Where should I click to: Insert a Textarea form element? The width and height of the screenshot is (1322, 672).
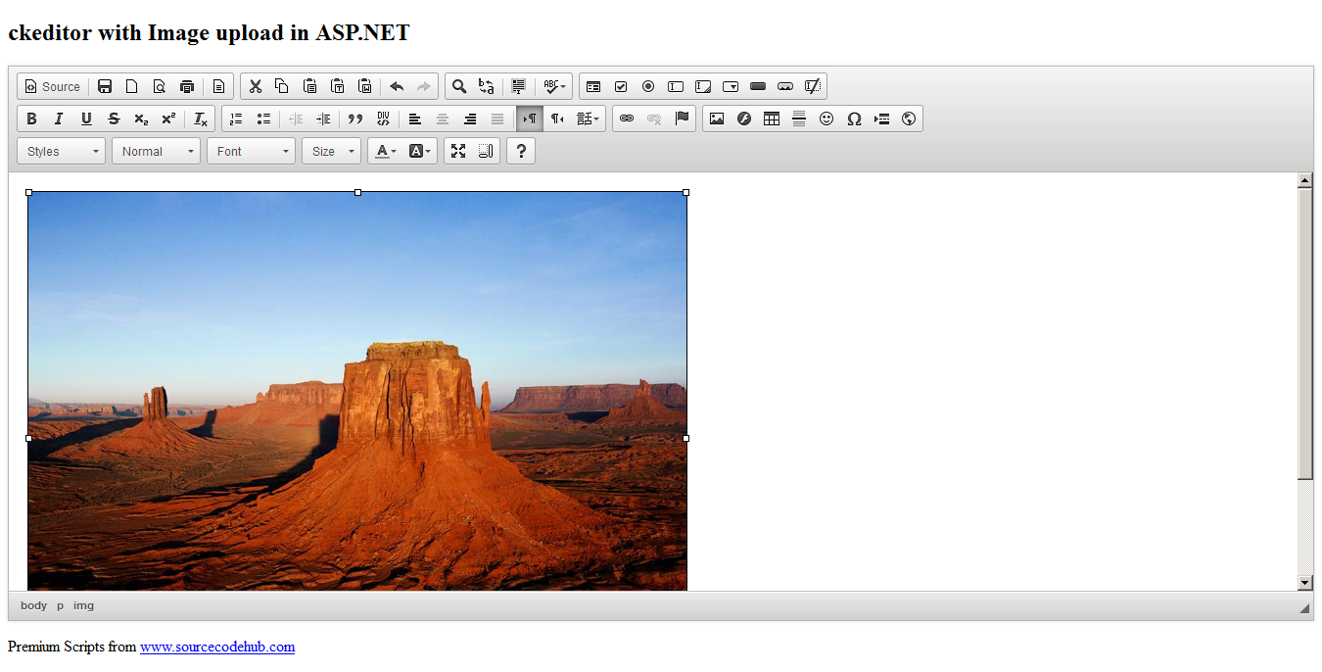point(703,86)
